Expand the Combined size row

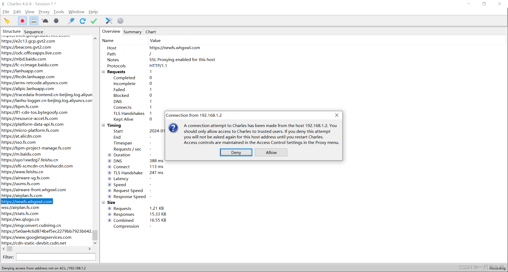(110, 220)
